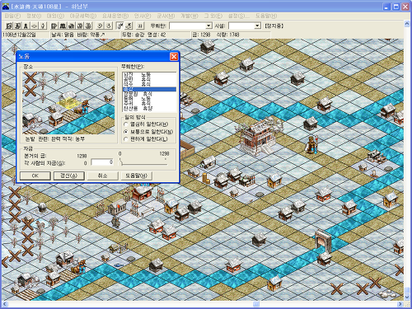412x309 pixels.
Task: Click the 금: 1298 gold value in the status bar
Action: tap(201, 35)
